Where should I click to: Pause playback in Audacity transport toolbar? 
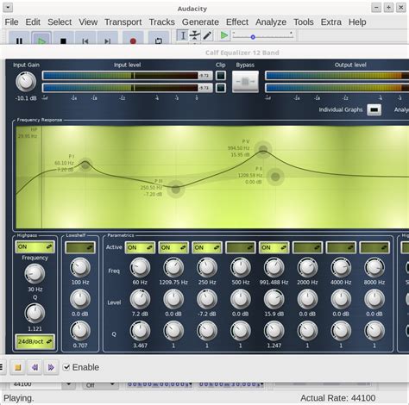pos(19,39)
